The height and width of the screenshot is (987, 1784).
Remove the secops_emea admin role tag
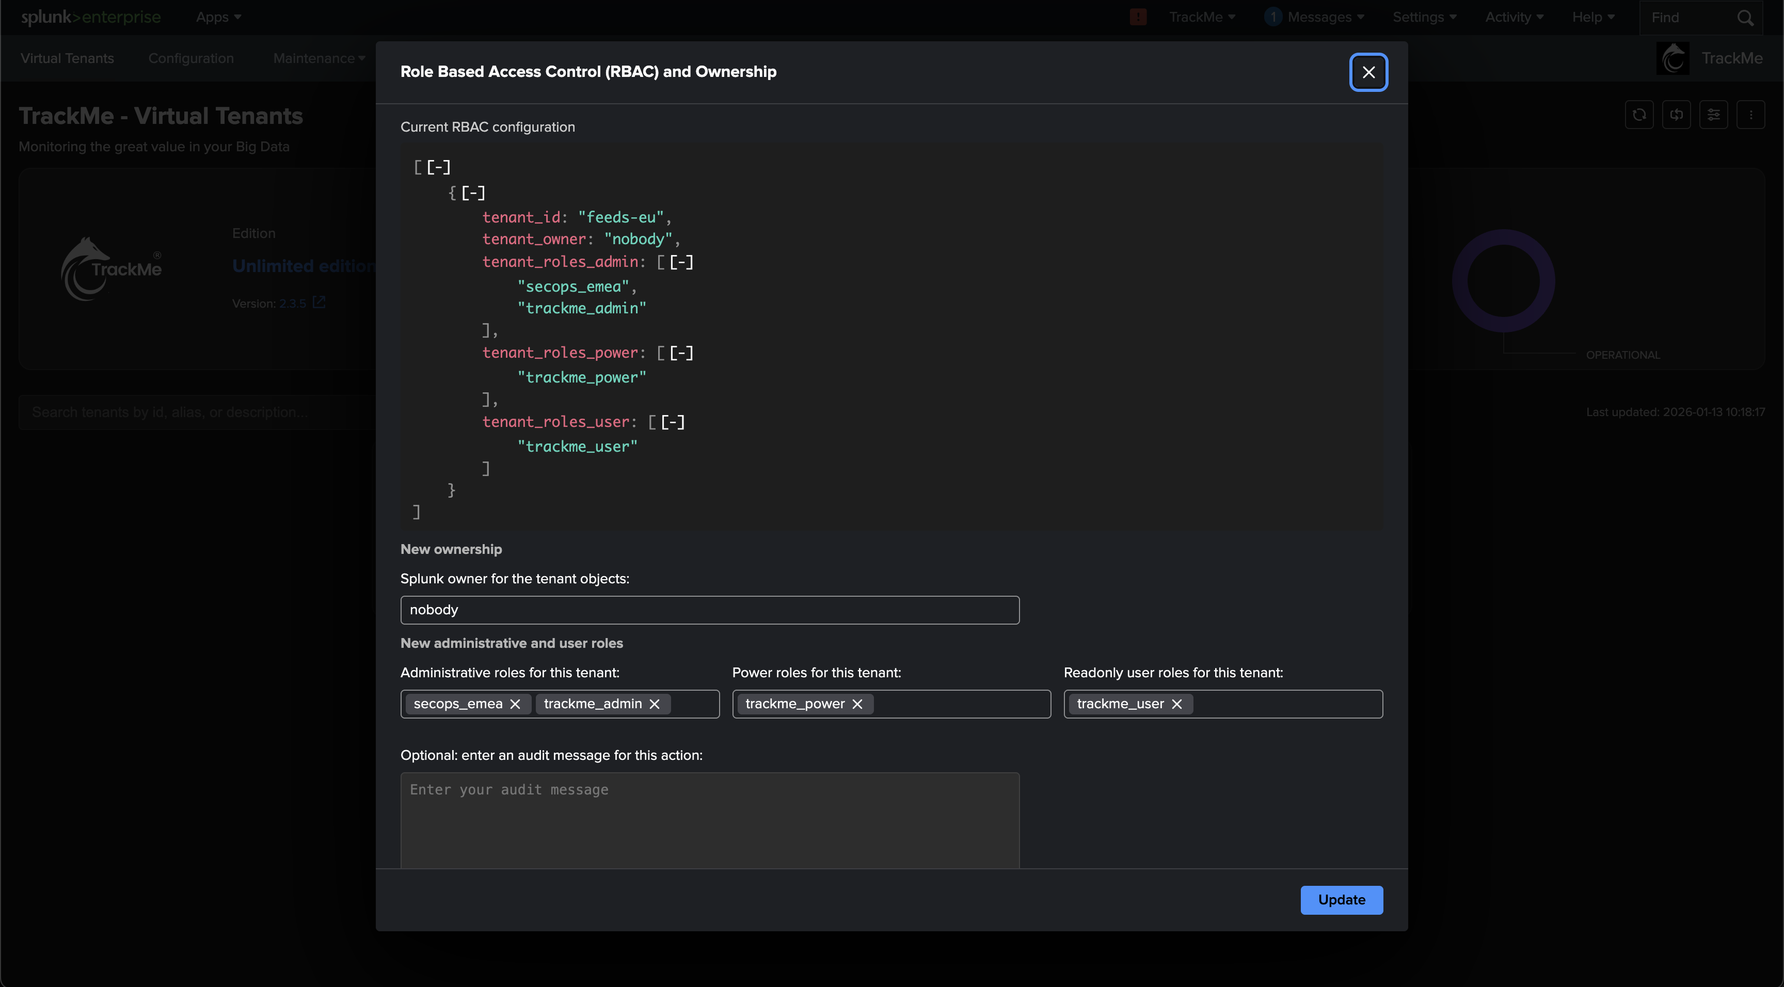515,704
